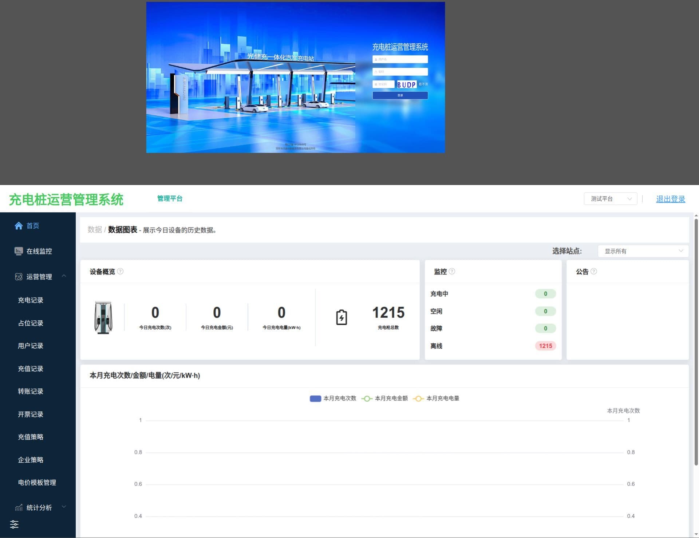Viewport: 699px width, 538px height.
Task: Expand the 统计分析 menu chevron
Action: (x=64, y=507)
